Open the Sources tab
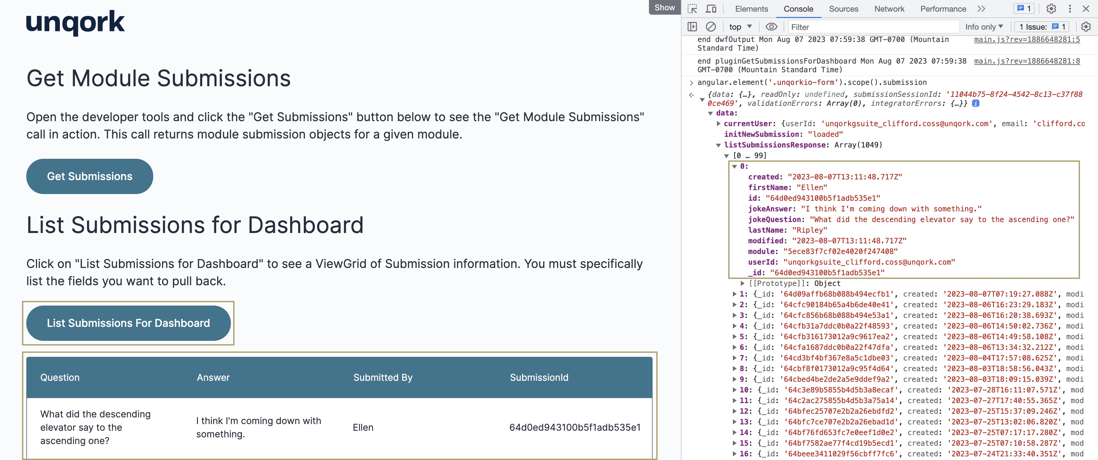Screen dimensions: 1098x460 (x=843, y=9)
